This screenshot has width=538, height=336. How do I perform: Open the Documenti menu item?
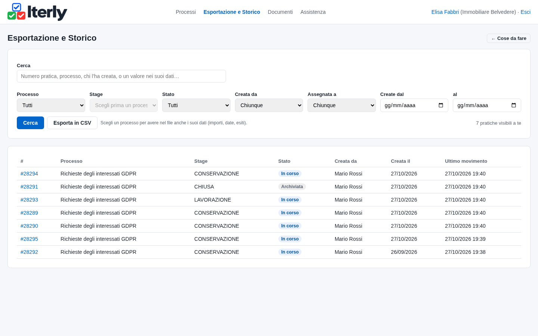(x=280, y=12)
